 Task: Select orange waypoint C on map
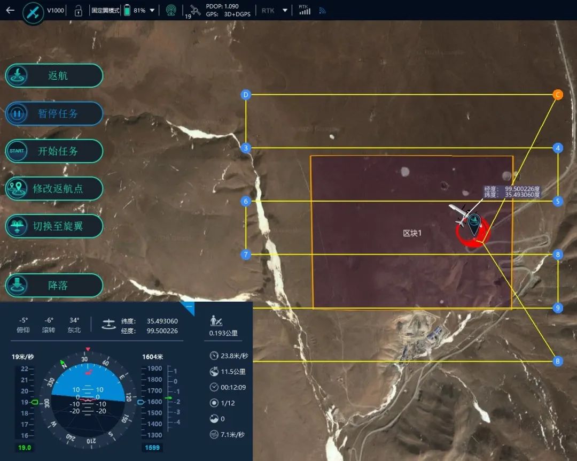pyautogui.click(x=557, y=95)
